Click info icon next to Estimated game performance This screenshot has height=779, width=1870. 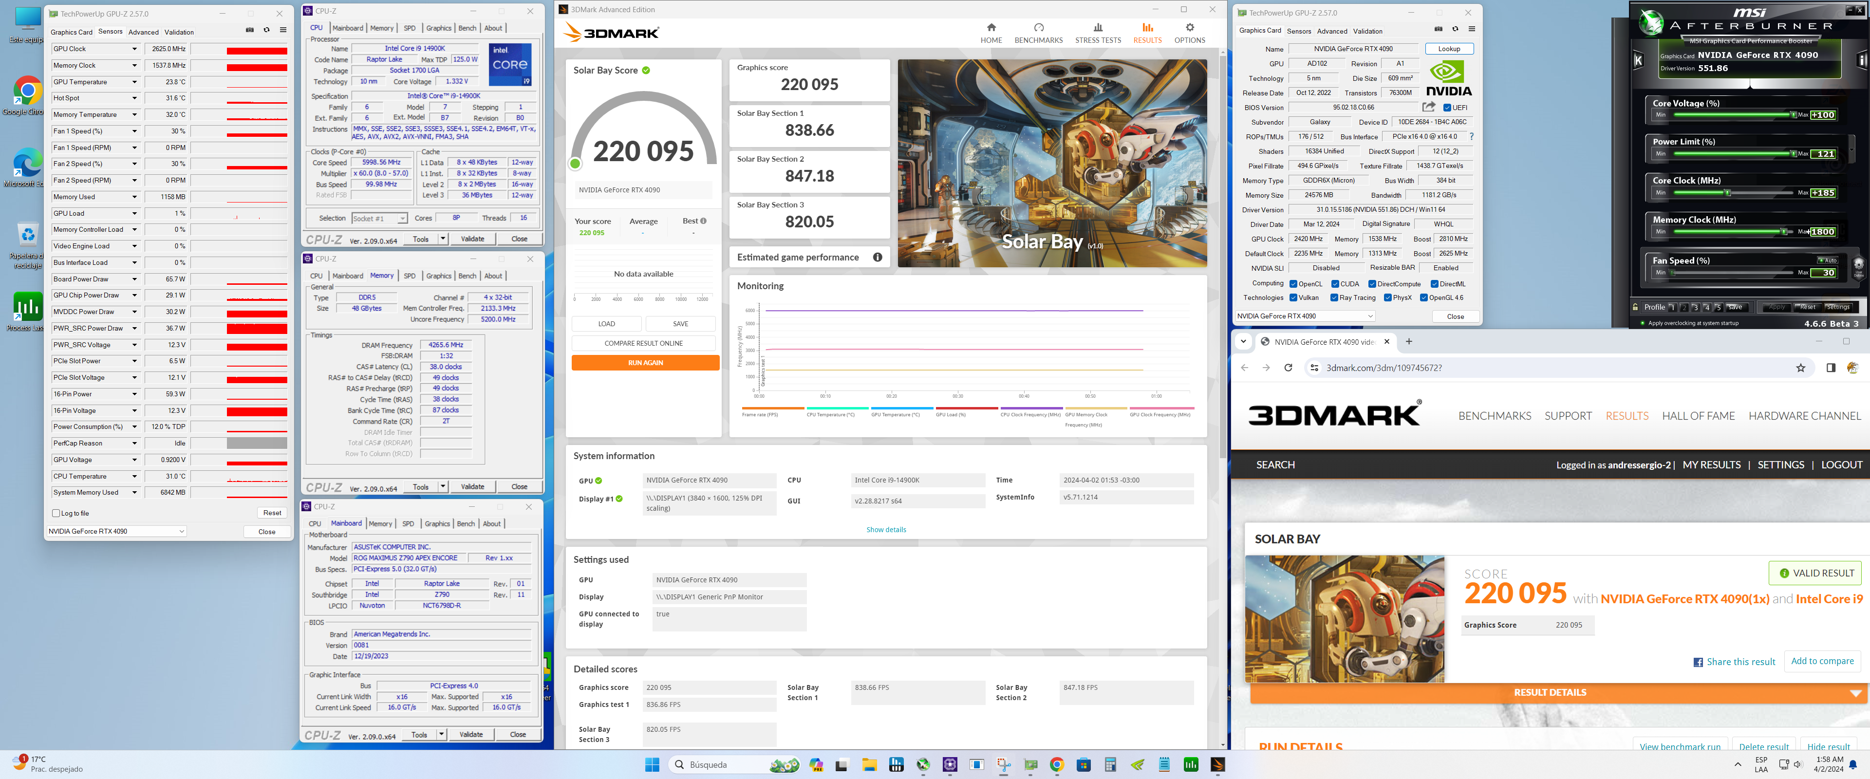[x=877, y=257]
